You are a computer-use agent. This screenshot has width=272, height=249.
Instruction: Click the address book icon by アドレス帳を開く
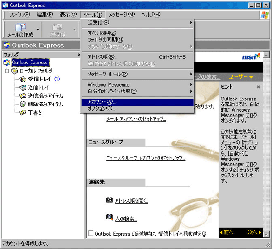109,200
